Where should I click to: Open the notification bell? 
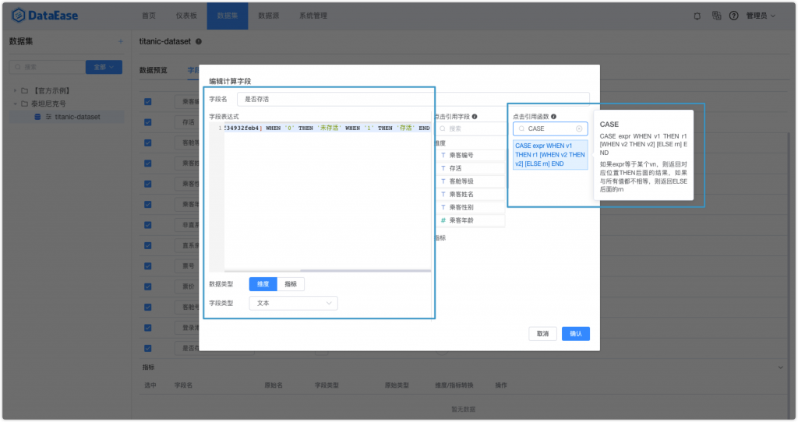697,16
